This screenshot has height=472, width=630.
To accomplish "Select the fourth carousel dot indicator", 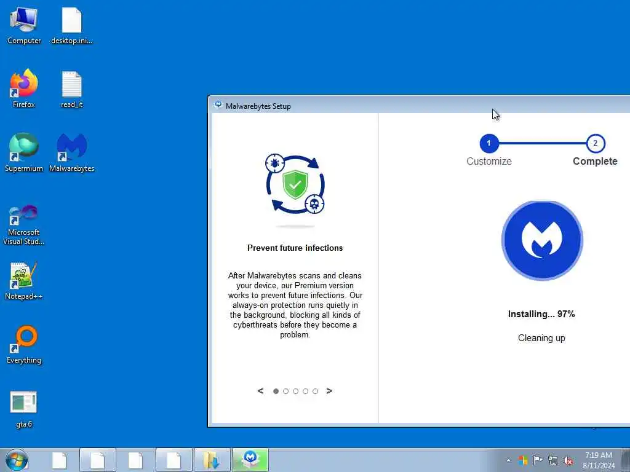I will click(305, 391).
